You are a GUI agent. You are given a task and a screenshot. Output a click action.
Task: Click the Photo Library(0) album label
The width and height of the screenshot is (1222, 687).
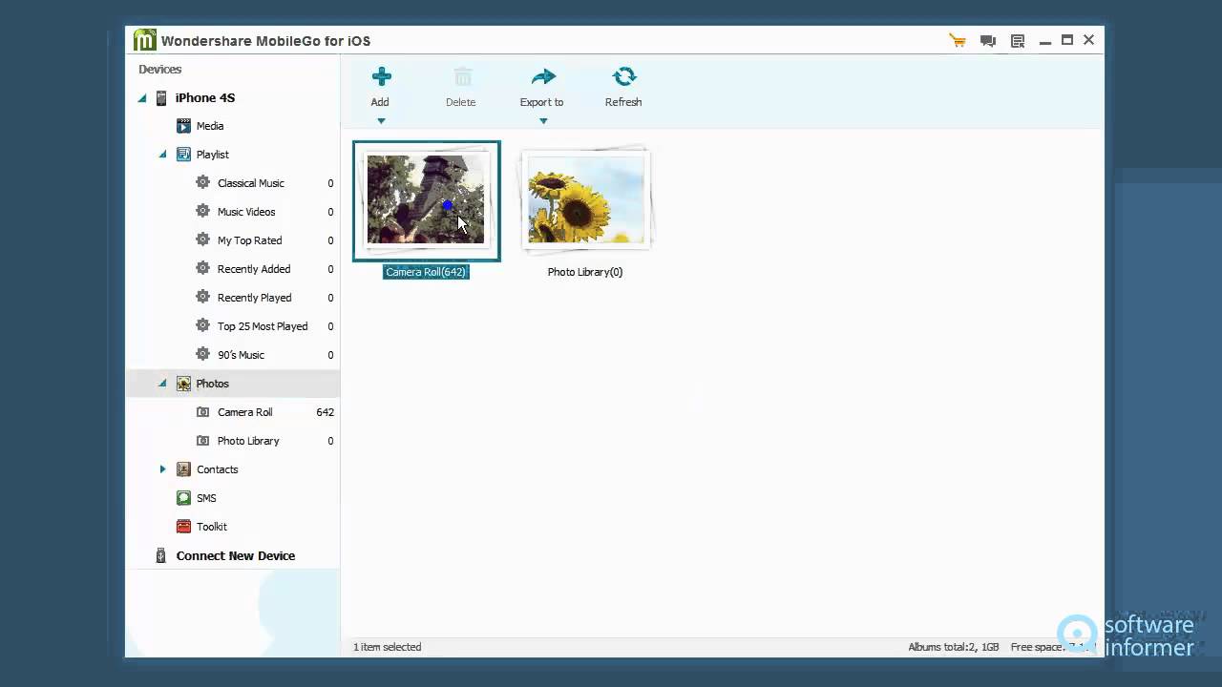coord(585,272)
